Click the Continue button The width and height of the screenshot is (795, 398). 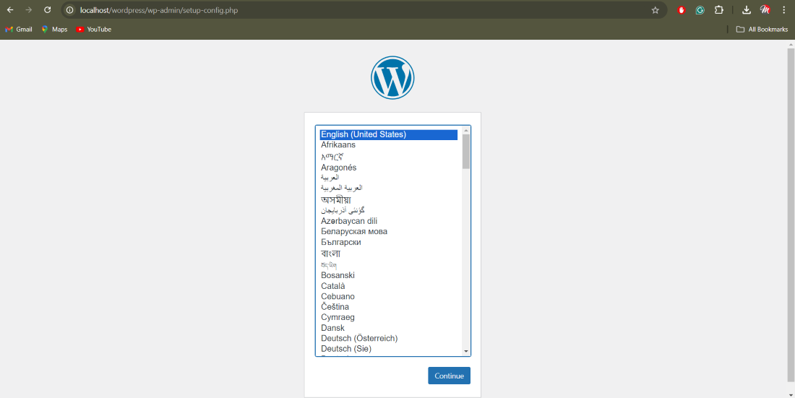[x=450, y=376]
